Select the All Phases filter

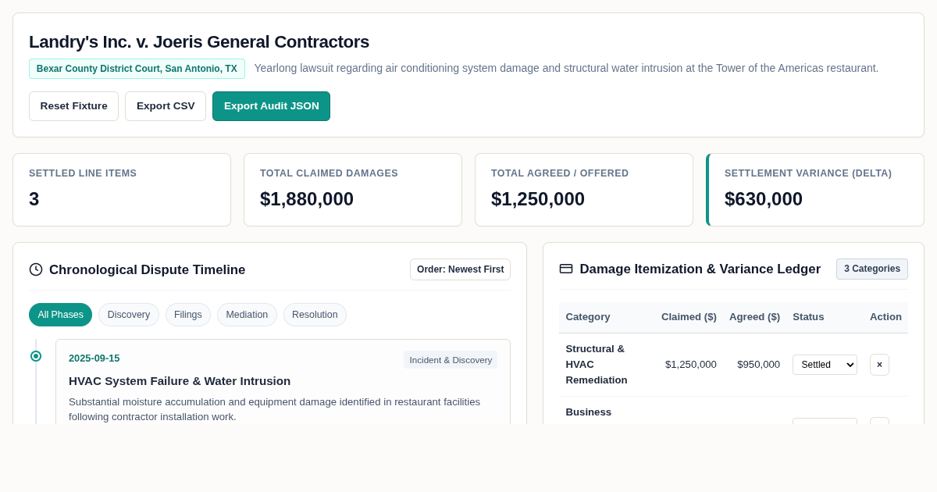(60, 315)
